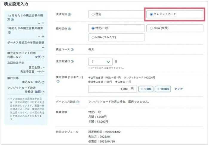209x145 pixels.
Task: Click 毎月 course value text
Action: click(91, 49)
